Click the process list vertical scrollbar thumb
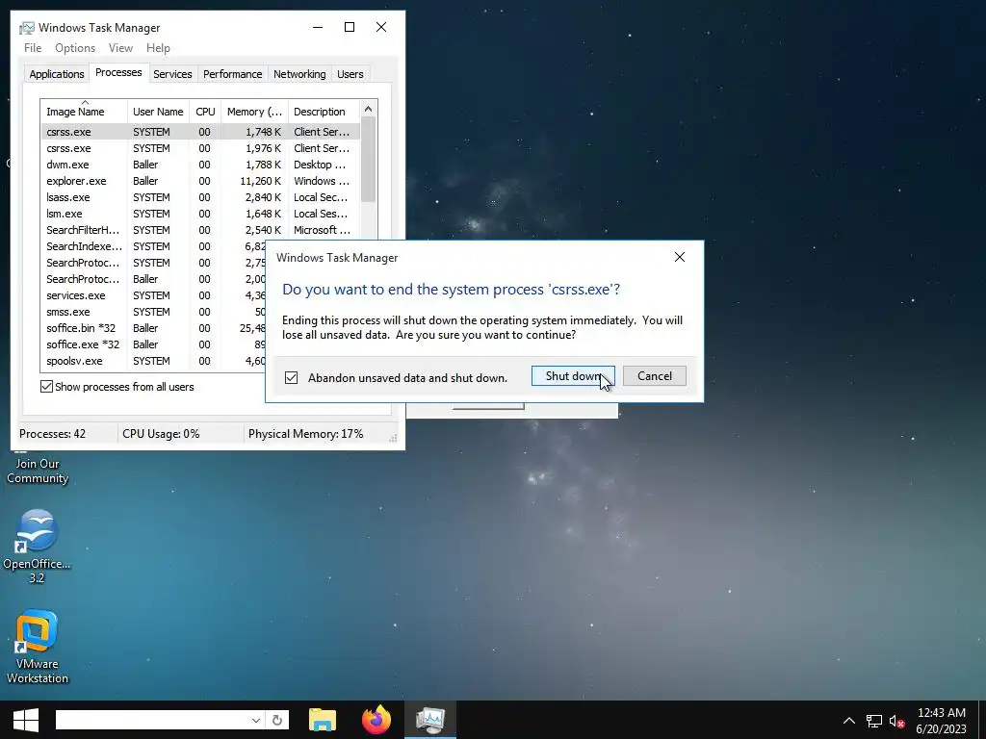Viewport: 986px width, 739px height. [369, 160]
